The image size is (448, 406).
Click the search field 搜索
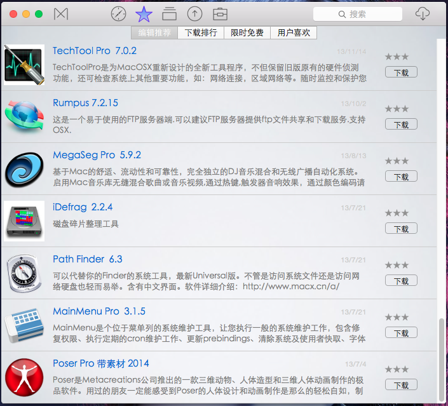(x=357, y=14)
